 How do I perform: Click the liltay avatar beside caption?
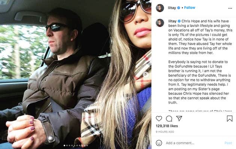tap(160, 23)
